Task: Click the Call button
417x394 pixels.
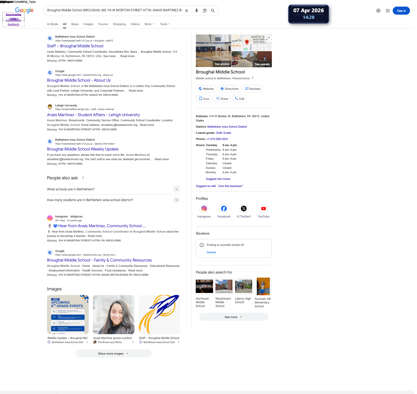Action: (239, 99)
